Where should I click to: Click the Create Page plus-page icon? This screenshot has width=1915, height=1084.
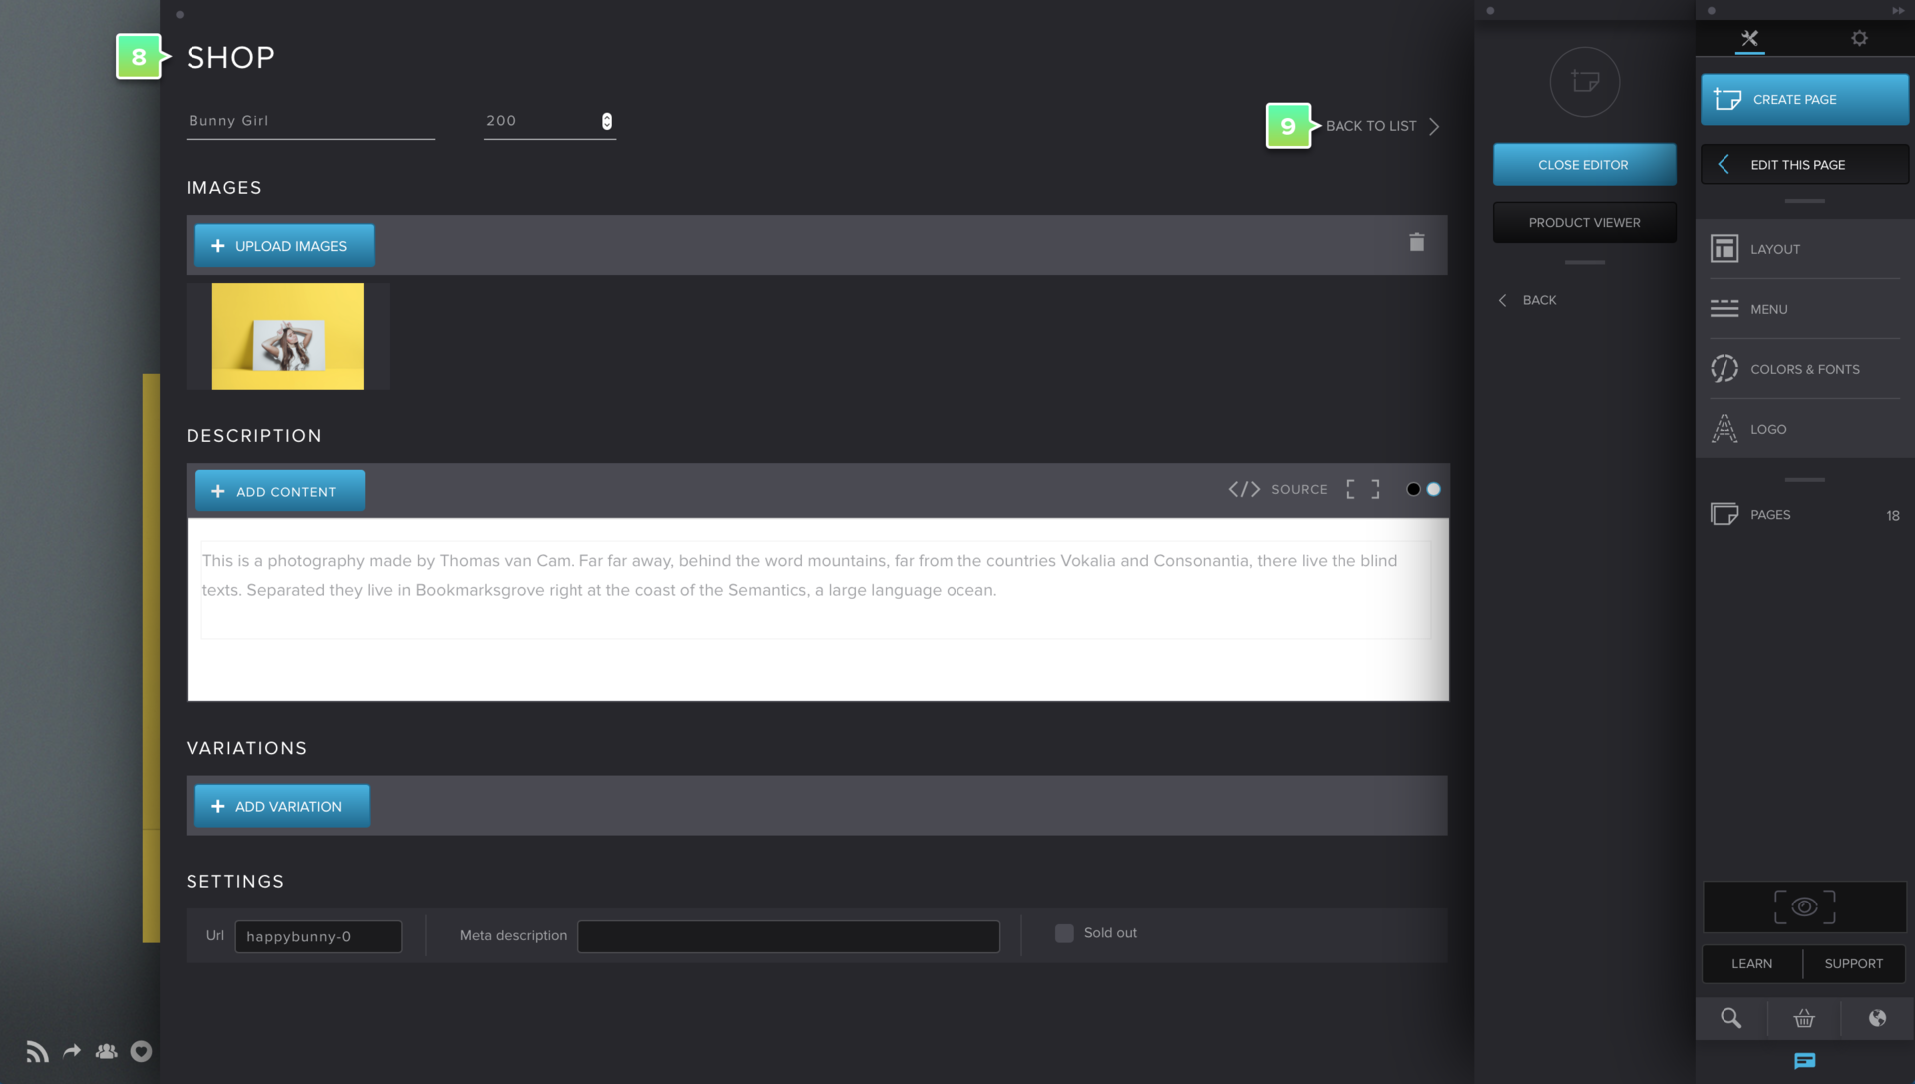[x=1727, y=99]
